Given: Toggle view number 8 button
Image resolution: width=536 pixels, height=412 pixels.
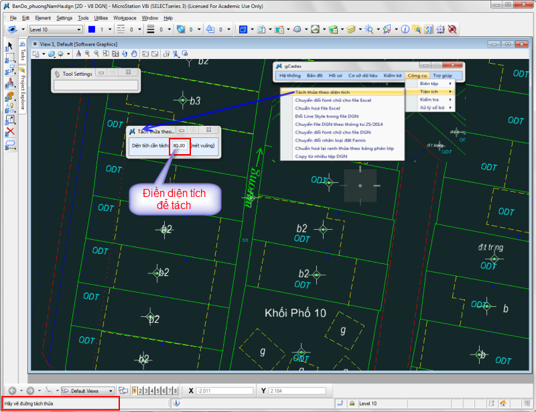Looking at the screenshot, I should (176, 391).
